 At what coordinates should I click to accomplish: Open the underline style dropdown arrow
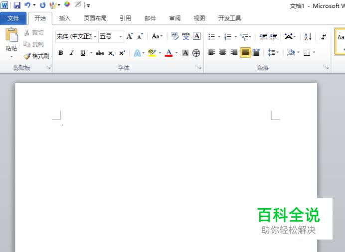point(91,53)
